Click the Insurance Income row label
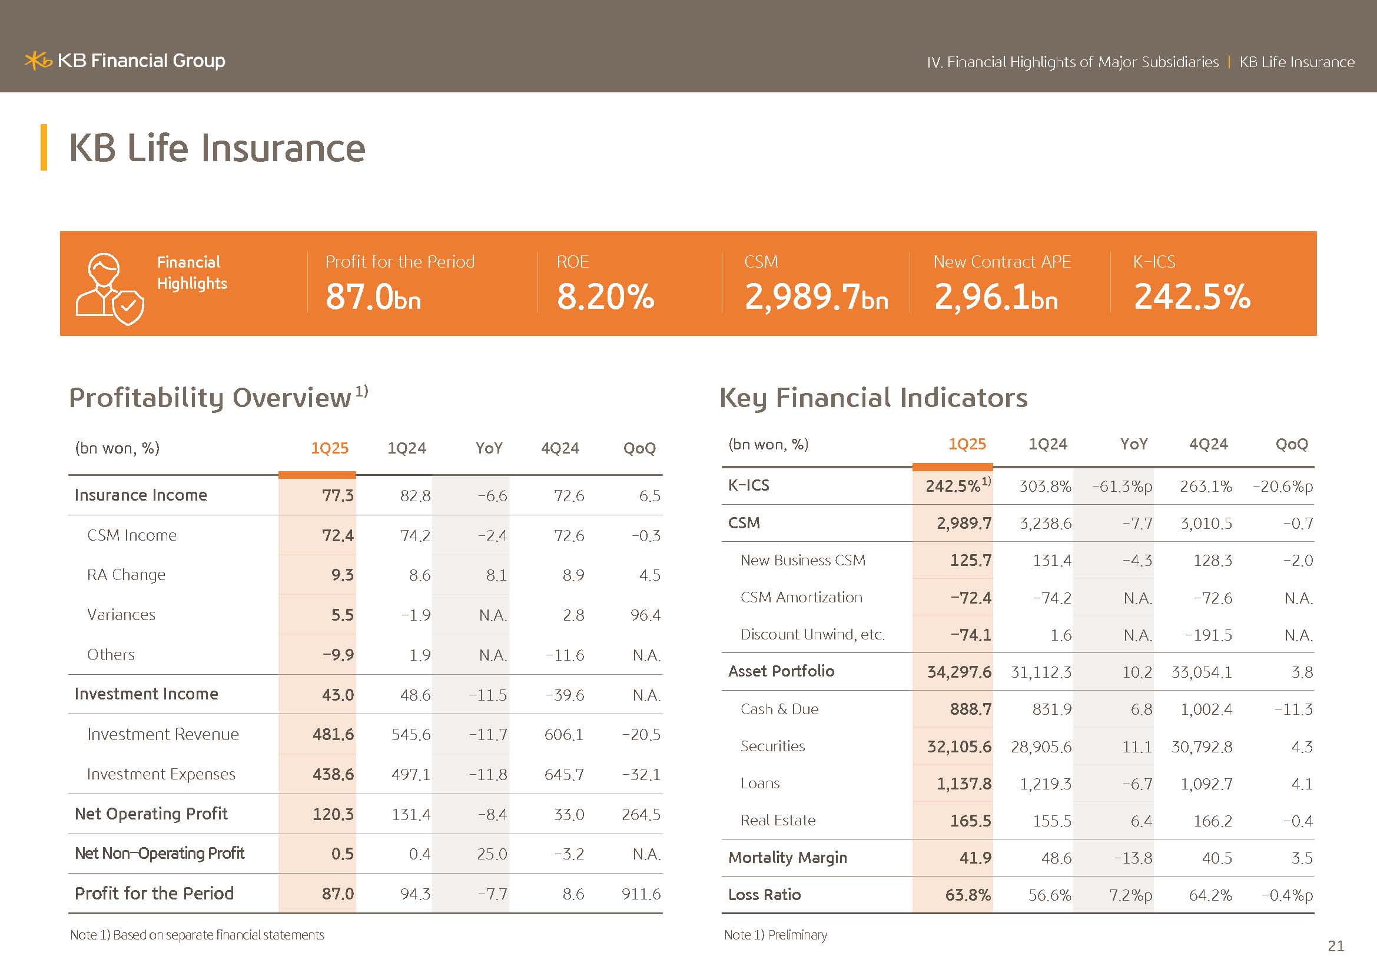This screenshot has height=973, width=1377. click(141, 495)
